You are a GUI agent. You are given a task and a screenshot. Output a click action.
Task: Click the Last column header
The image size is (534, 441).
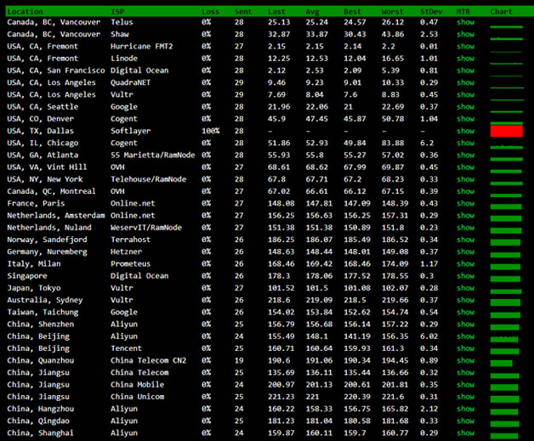pyautogui.click(x=276, y=12)
